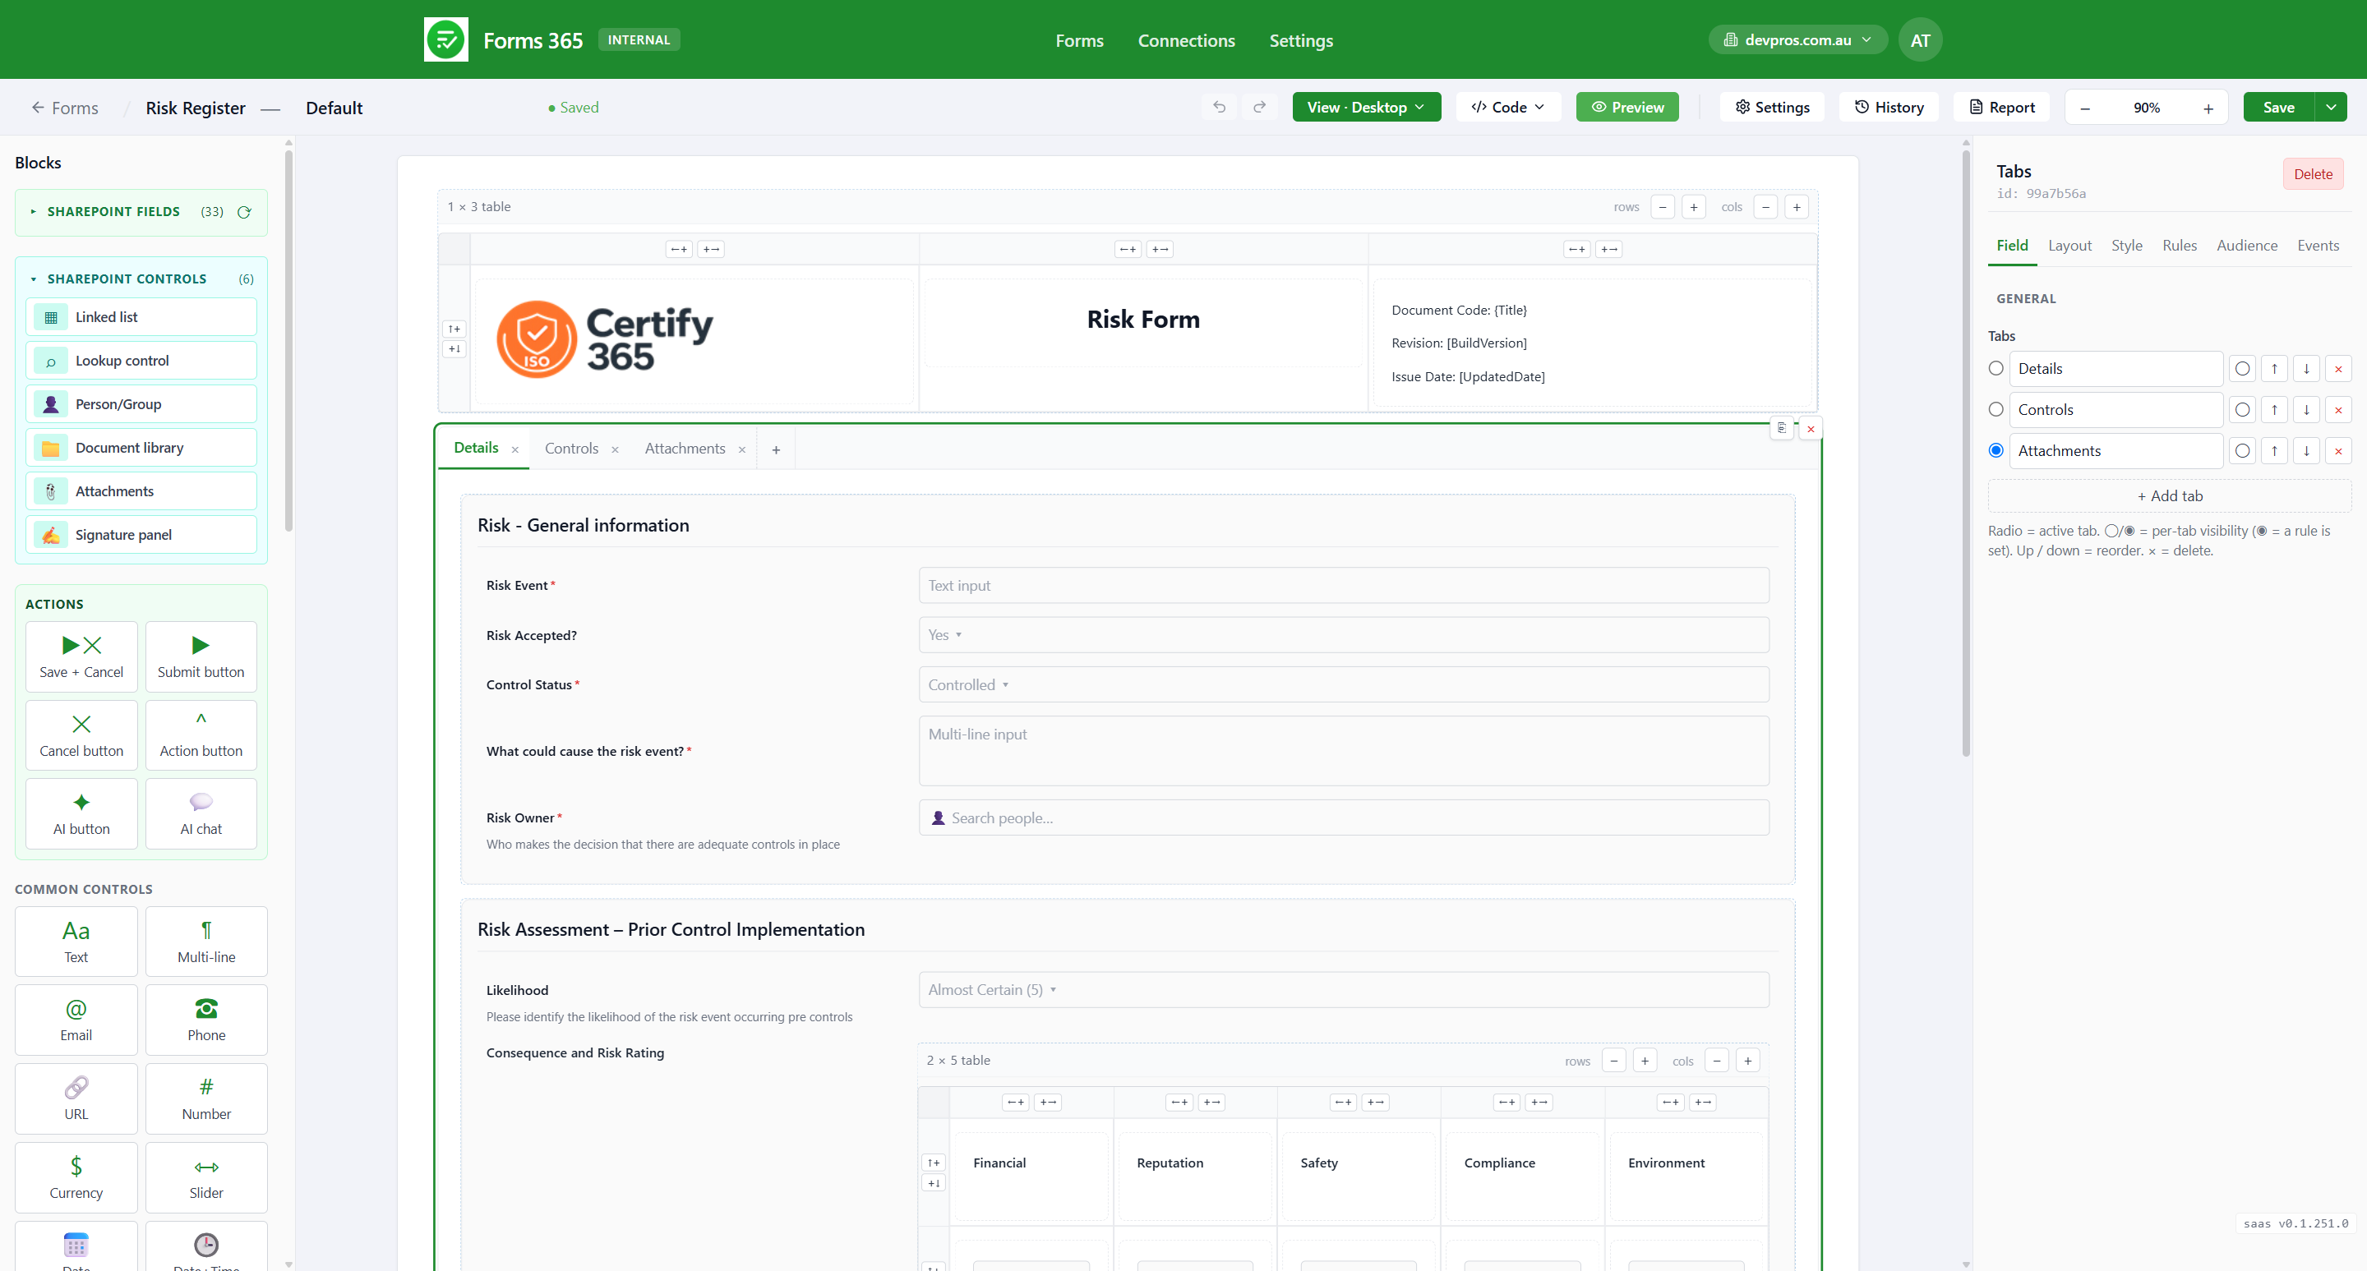Set Details as the active tab radio
This screenshot has width=2367, height=1271.
pyautogui.click(x=1996, y=368)
